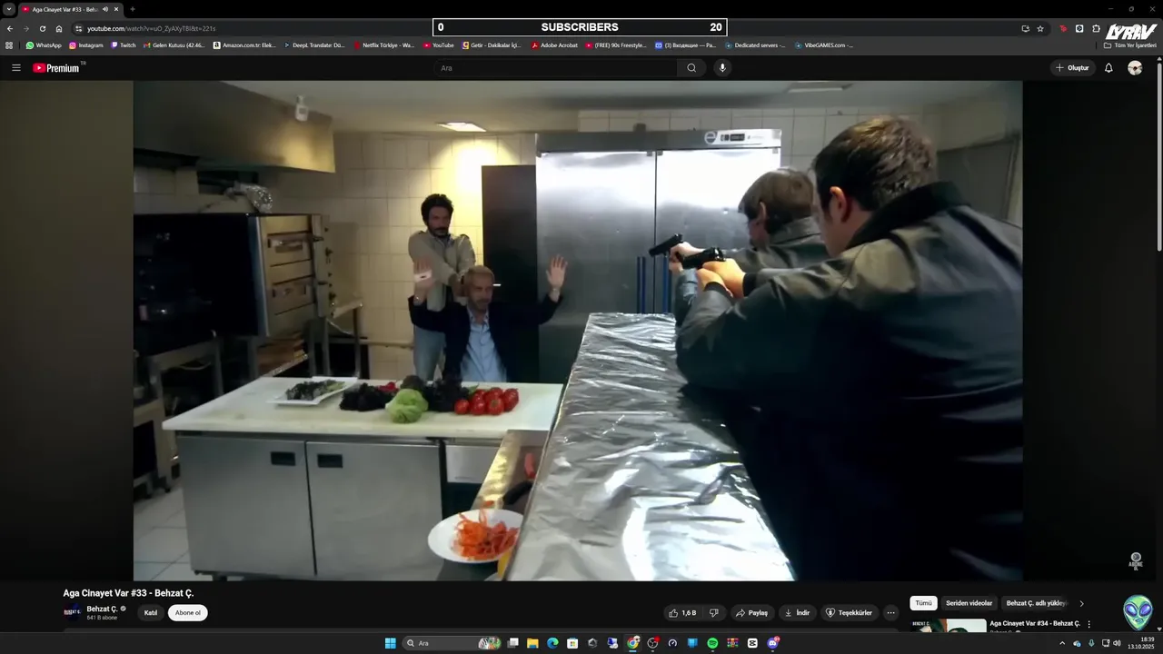Open File Explorer from taskbar
The width and height of the screenshot is (1163, 654).
click(532, 643)
